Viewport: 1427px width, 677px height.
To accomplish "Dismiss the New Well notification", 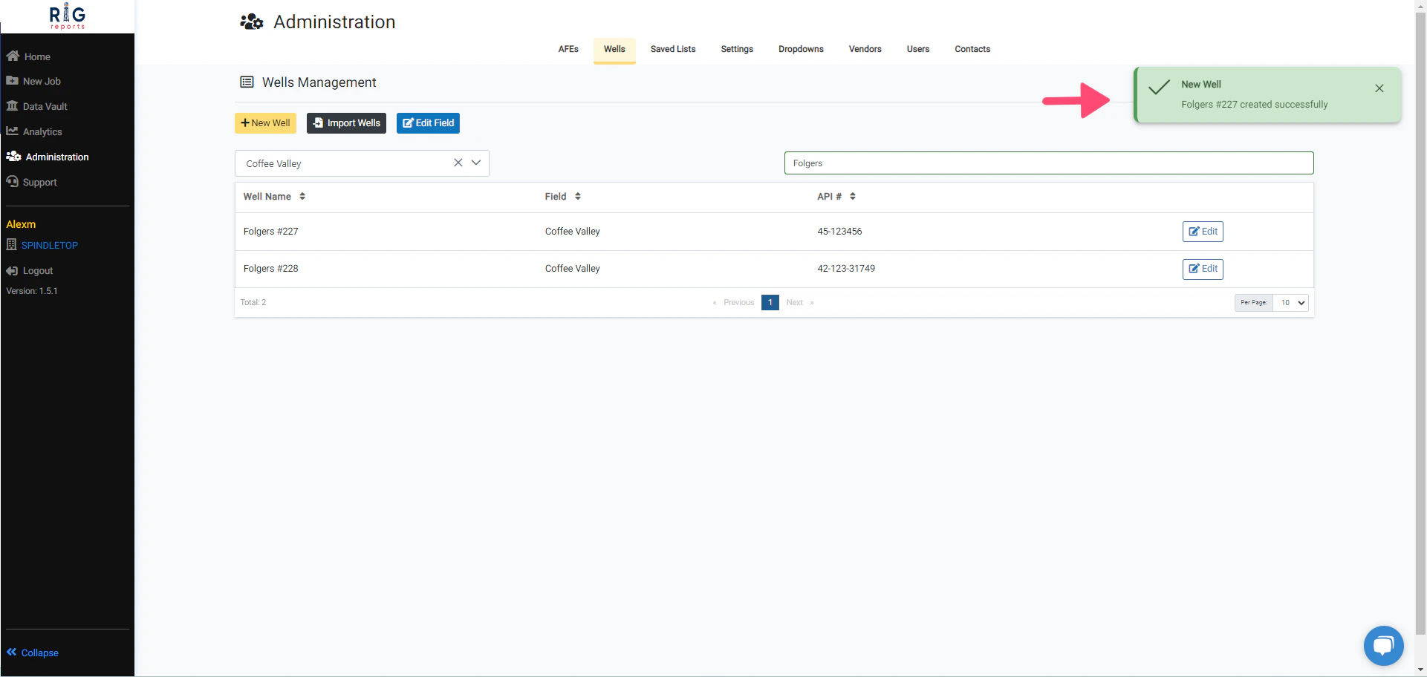I will pos(1379,88).
